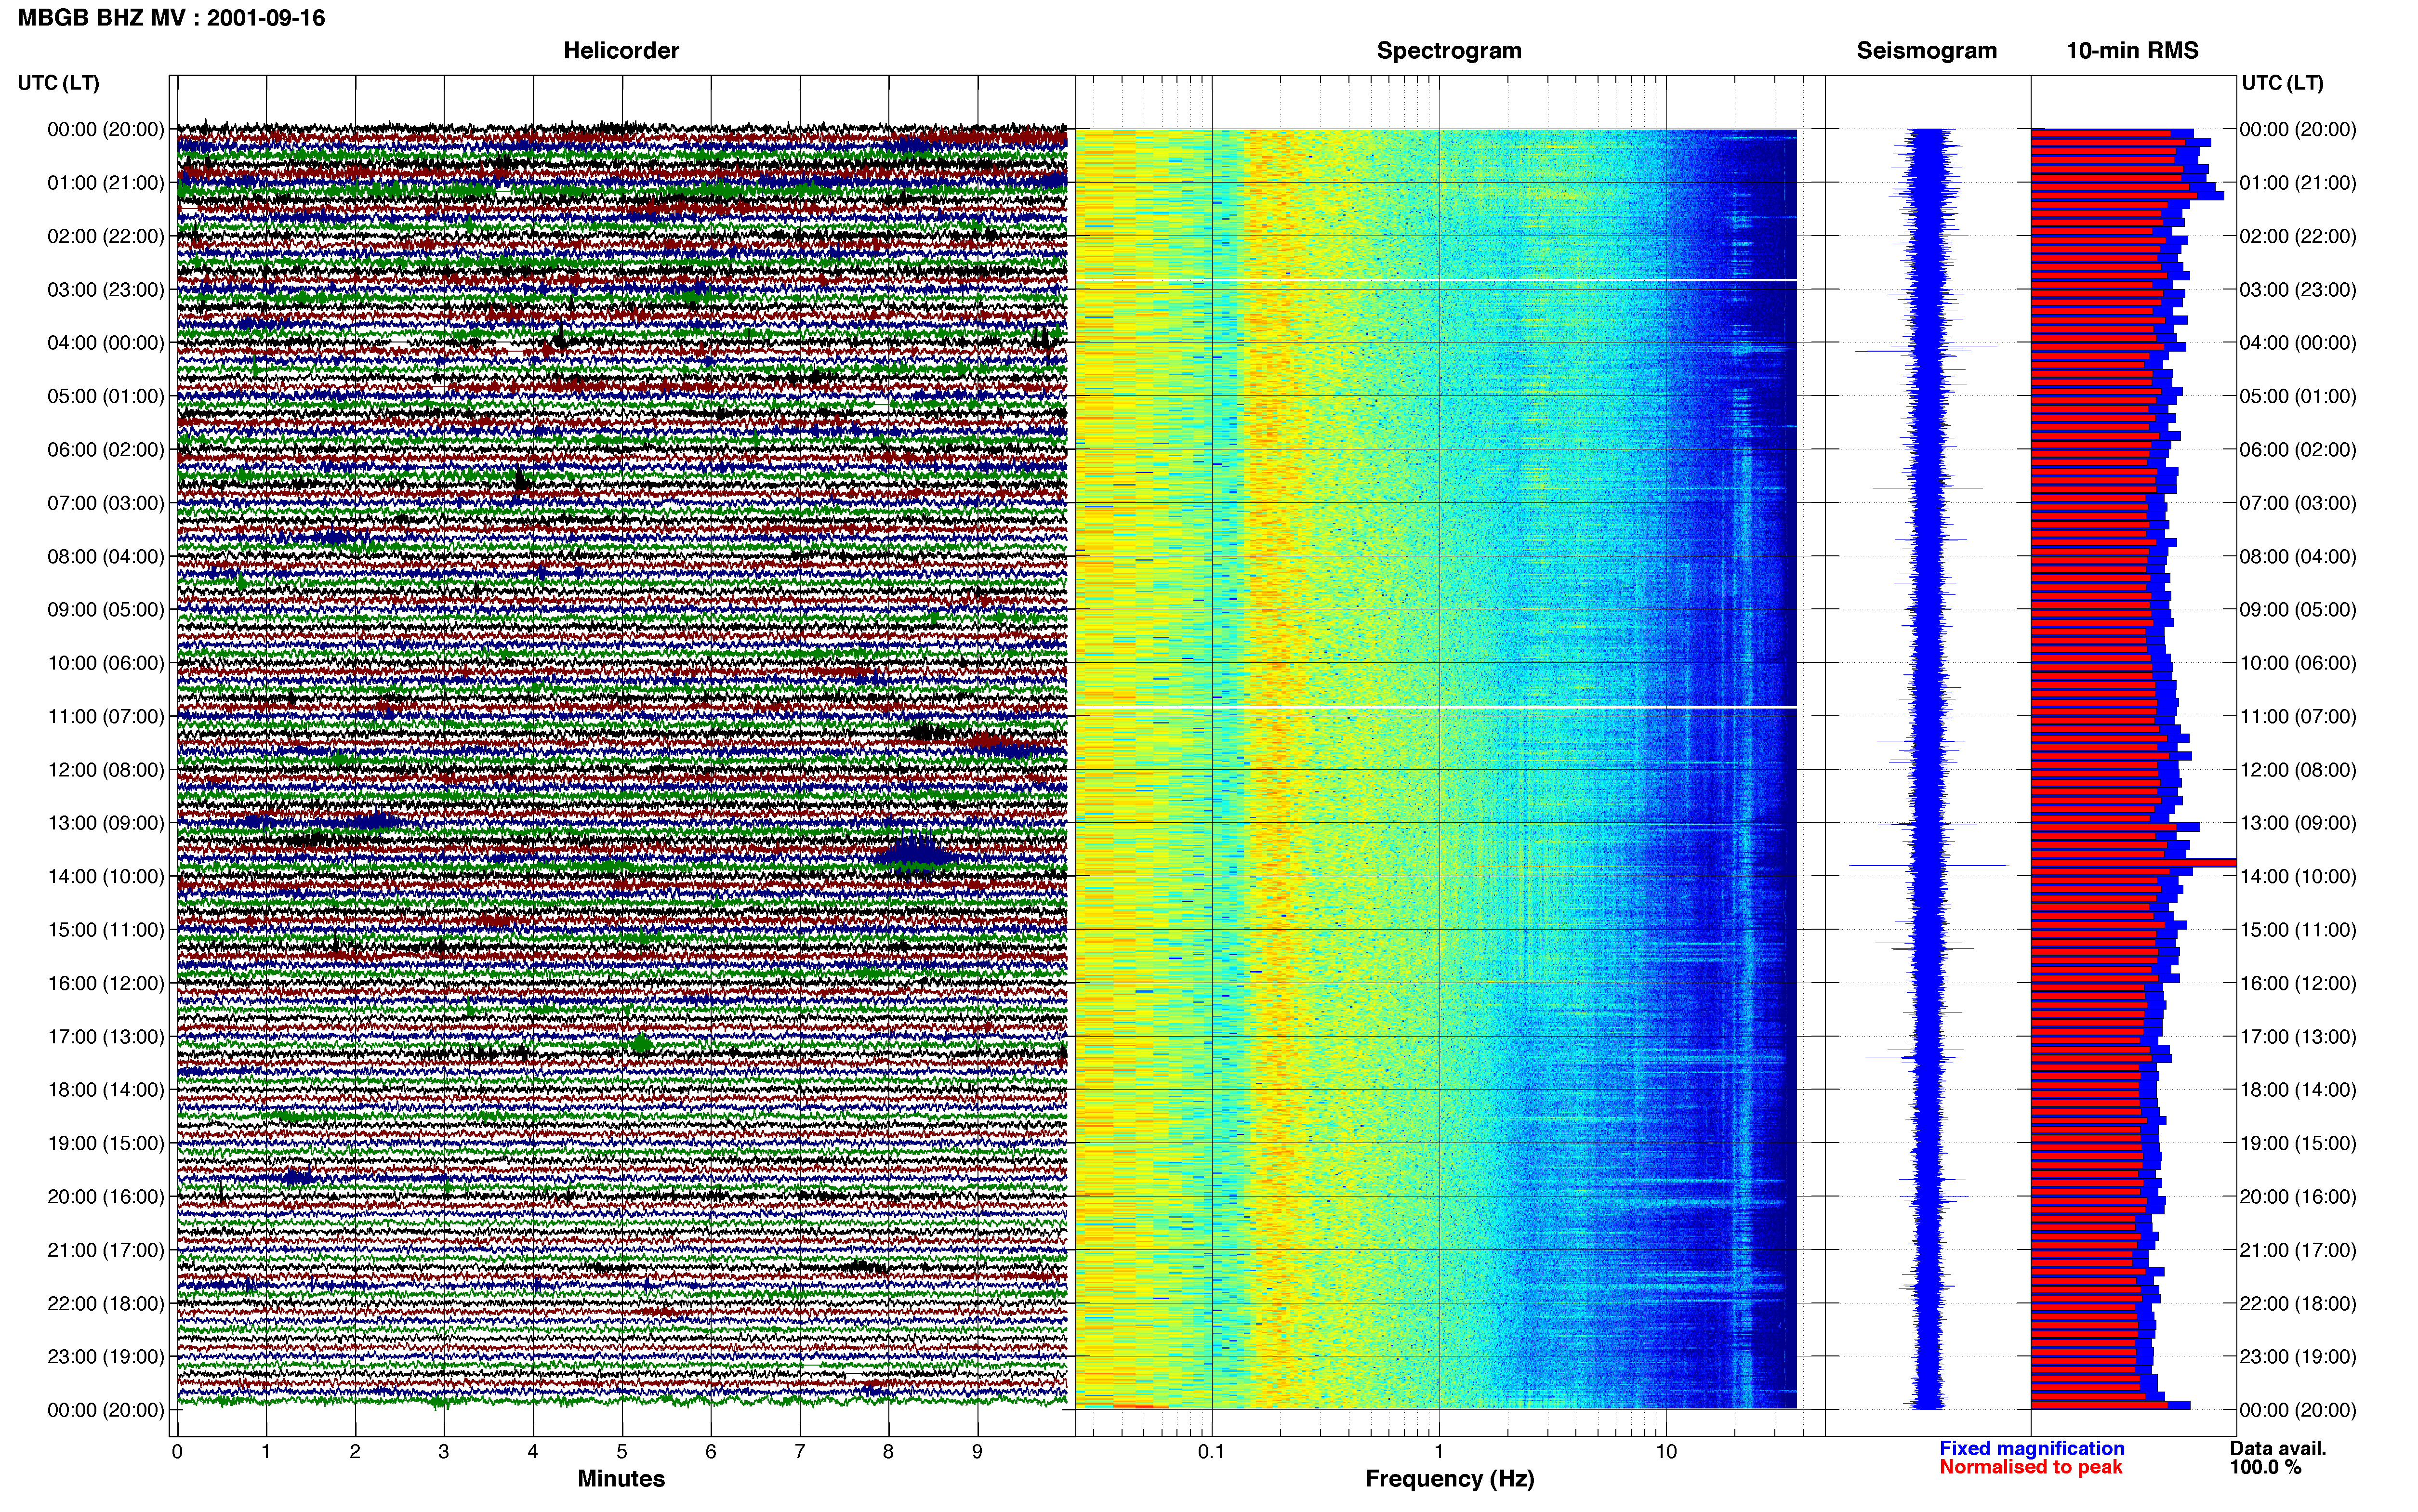Click left time label 08:00 (04:00)

tap(106, 557)
